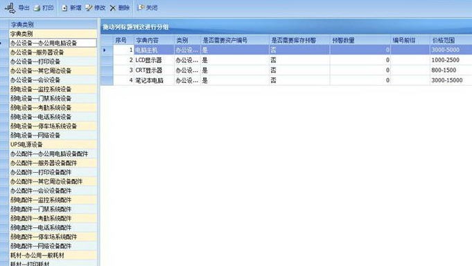Select 弱电配件—网络设备配件 category
Screen dimensions: 472x266
click(x=53, y=246)
